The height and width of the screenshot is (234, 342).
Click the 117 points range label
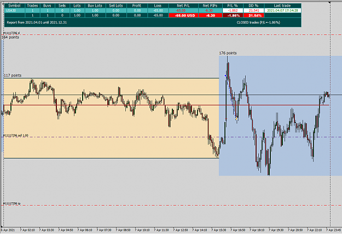point(13,75)
